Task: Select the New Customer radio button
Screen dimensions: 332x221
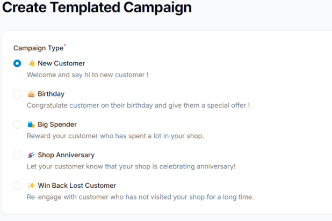Action: tap(17, 63)
